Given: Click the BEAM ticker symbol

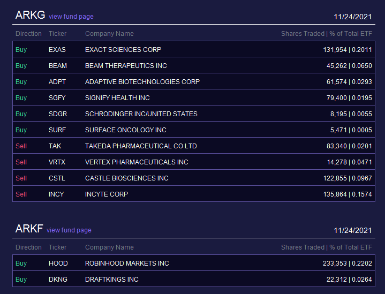Looking at the screenshot, I should click(58, 65).
